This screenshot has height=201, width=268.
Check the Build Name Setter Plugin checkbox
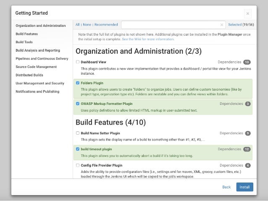[78, 133]
